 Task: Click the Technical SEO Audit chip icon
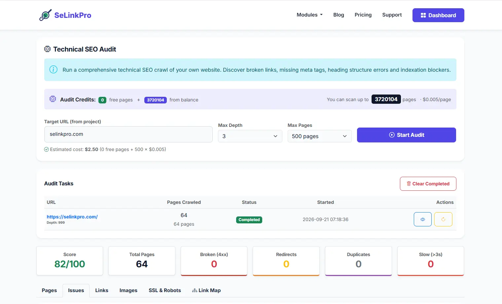click(48, 49)
